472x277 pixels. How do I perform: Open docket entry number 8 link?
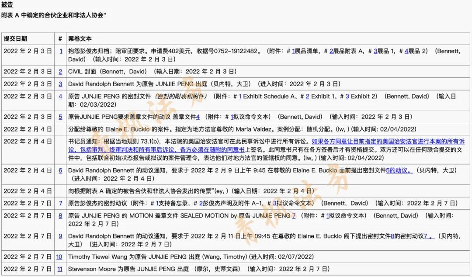pyautogui.click(x=60, y=215)
